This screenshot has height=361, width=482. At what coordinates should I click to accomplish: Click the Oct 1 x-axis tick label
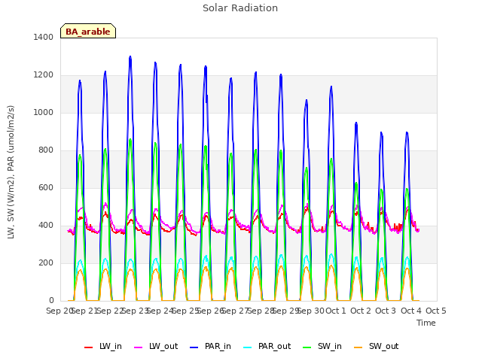336,311
